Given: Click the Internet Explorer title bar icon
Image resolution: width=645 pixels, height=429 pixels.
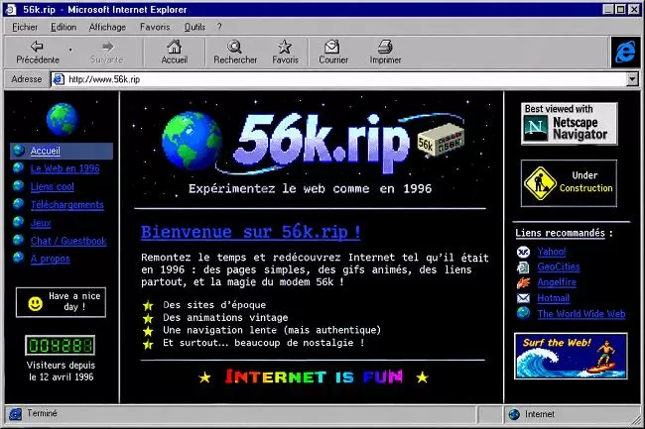Looking at the screenshot, I should (x=10, y=10).
